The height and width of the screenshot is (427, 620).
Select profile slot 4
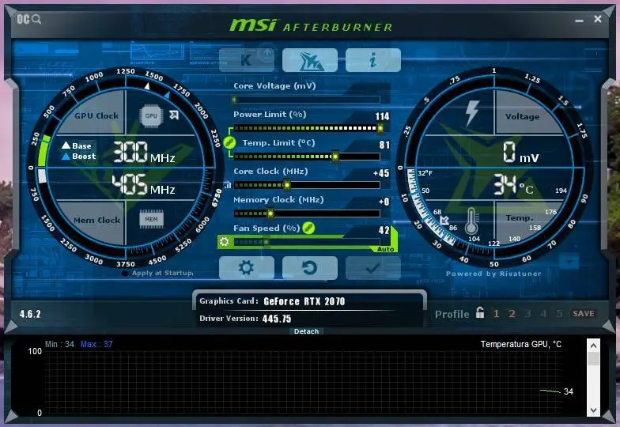click(x=543, y=313)
